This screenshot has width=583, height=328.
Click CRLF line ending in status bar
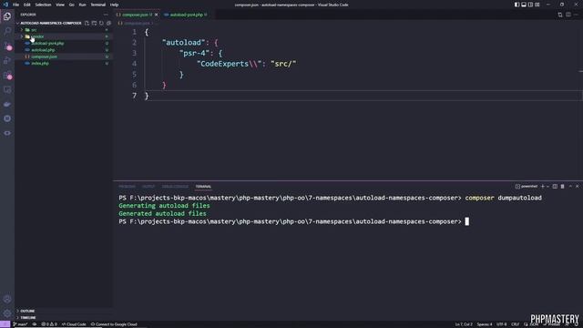(x=515, y=324)
